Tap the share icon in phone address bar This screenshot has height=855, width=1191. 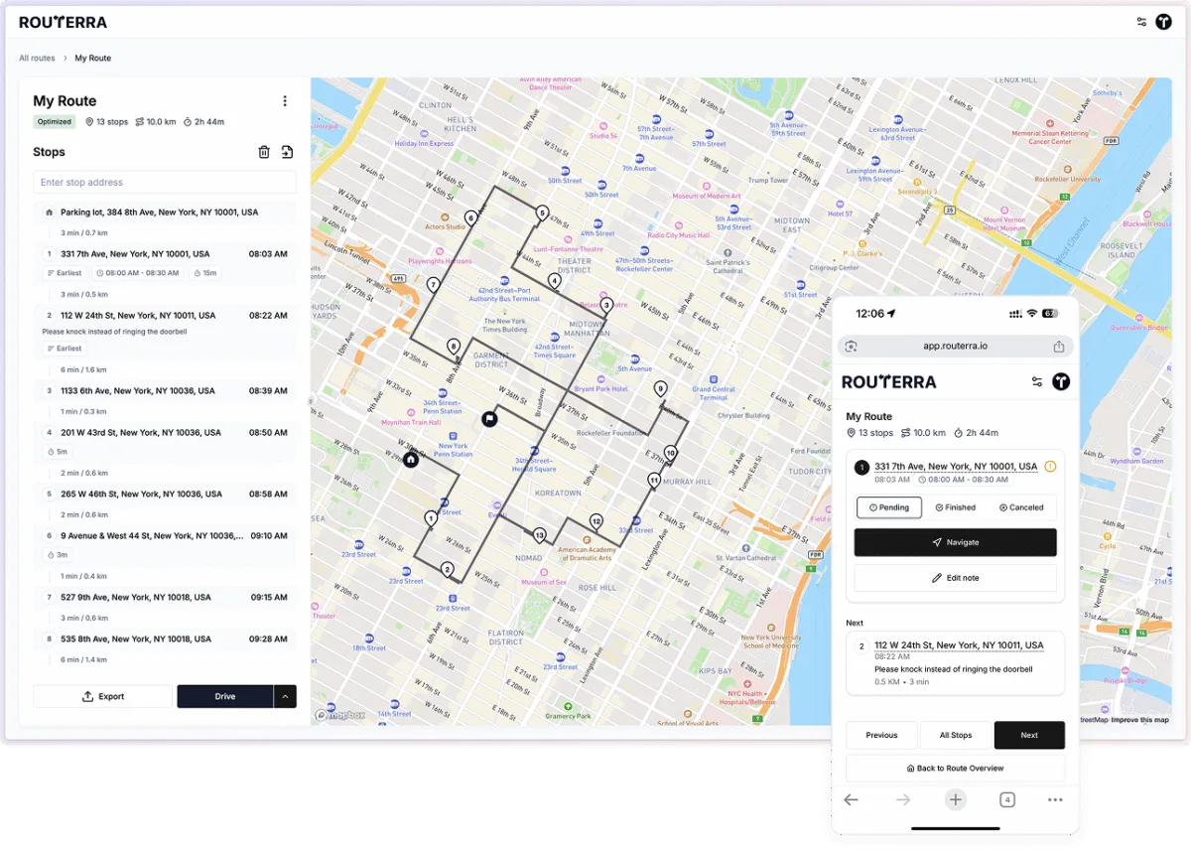click(x=1059, y=347)
